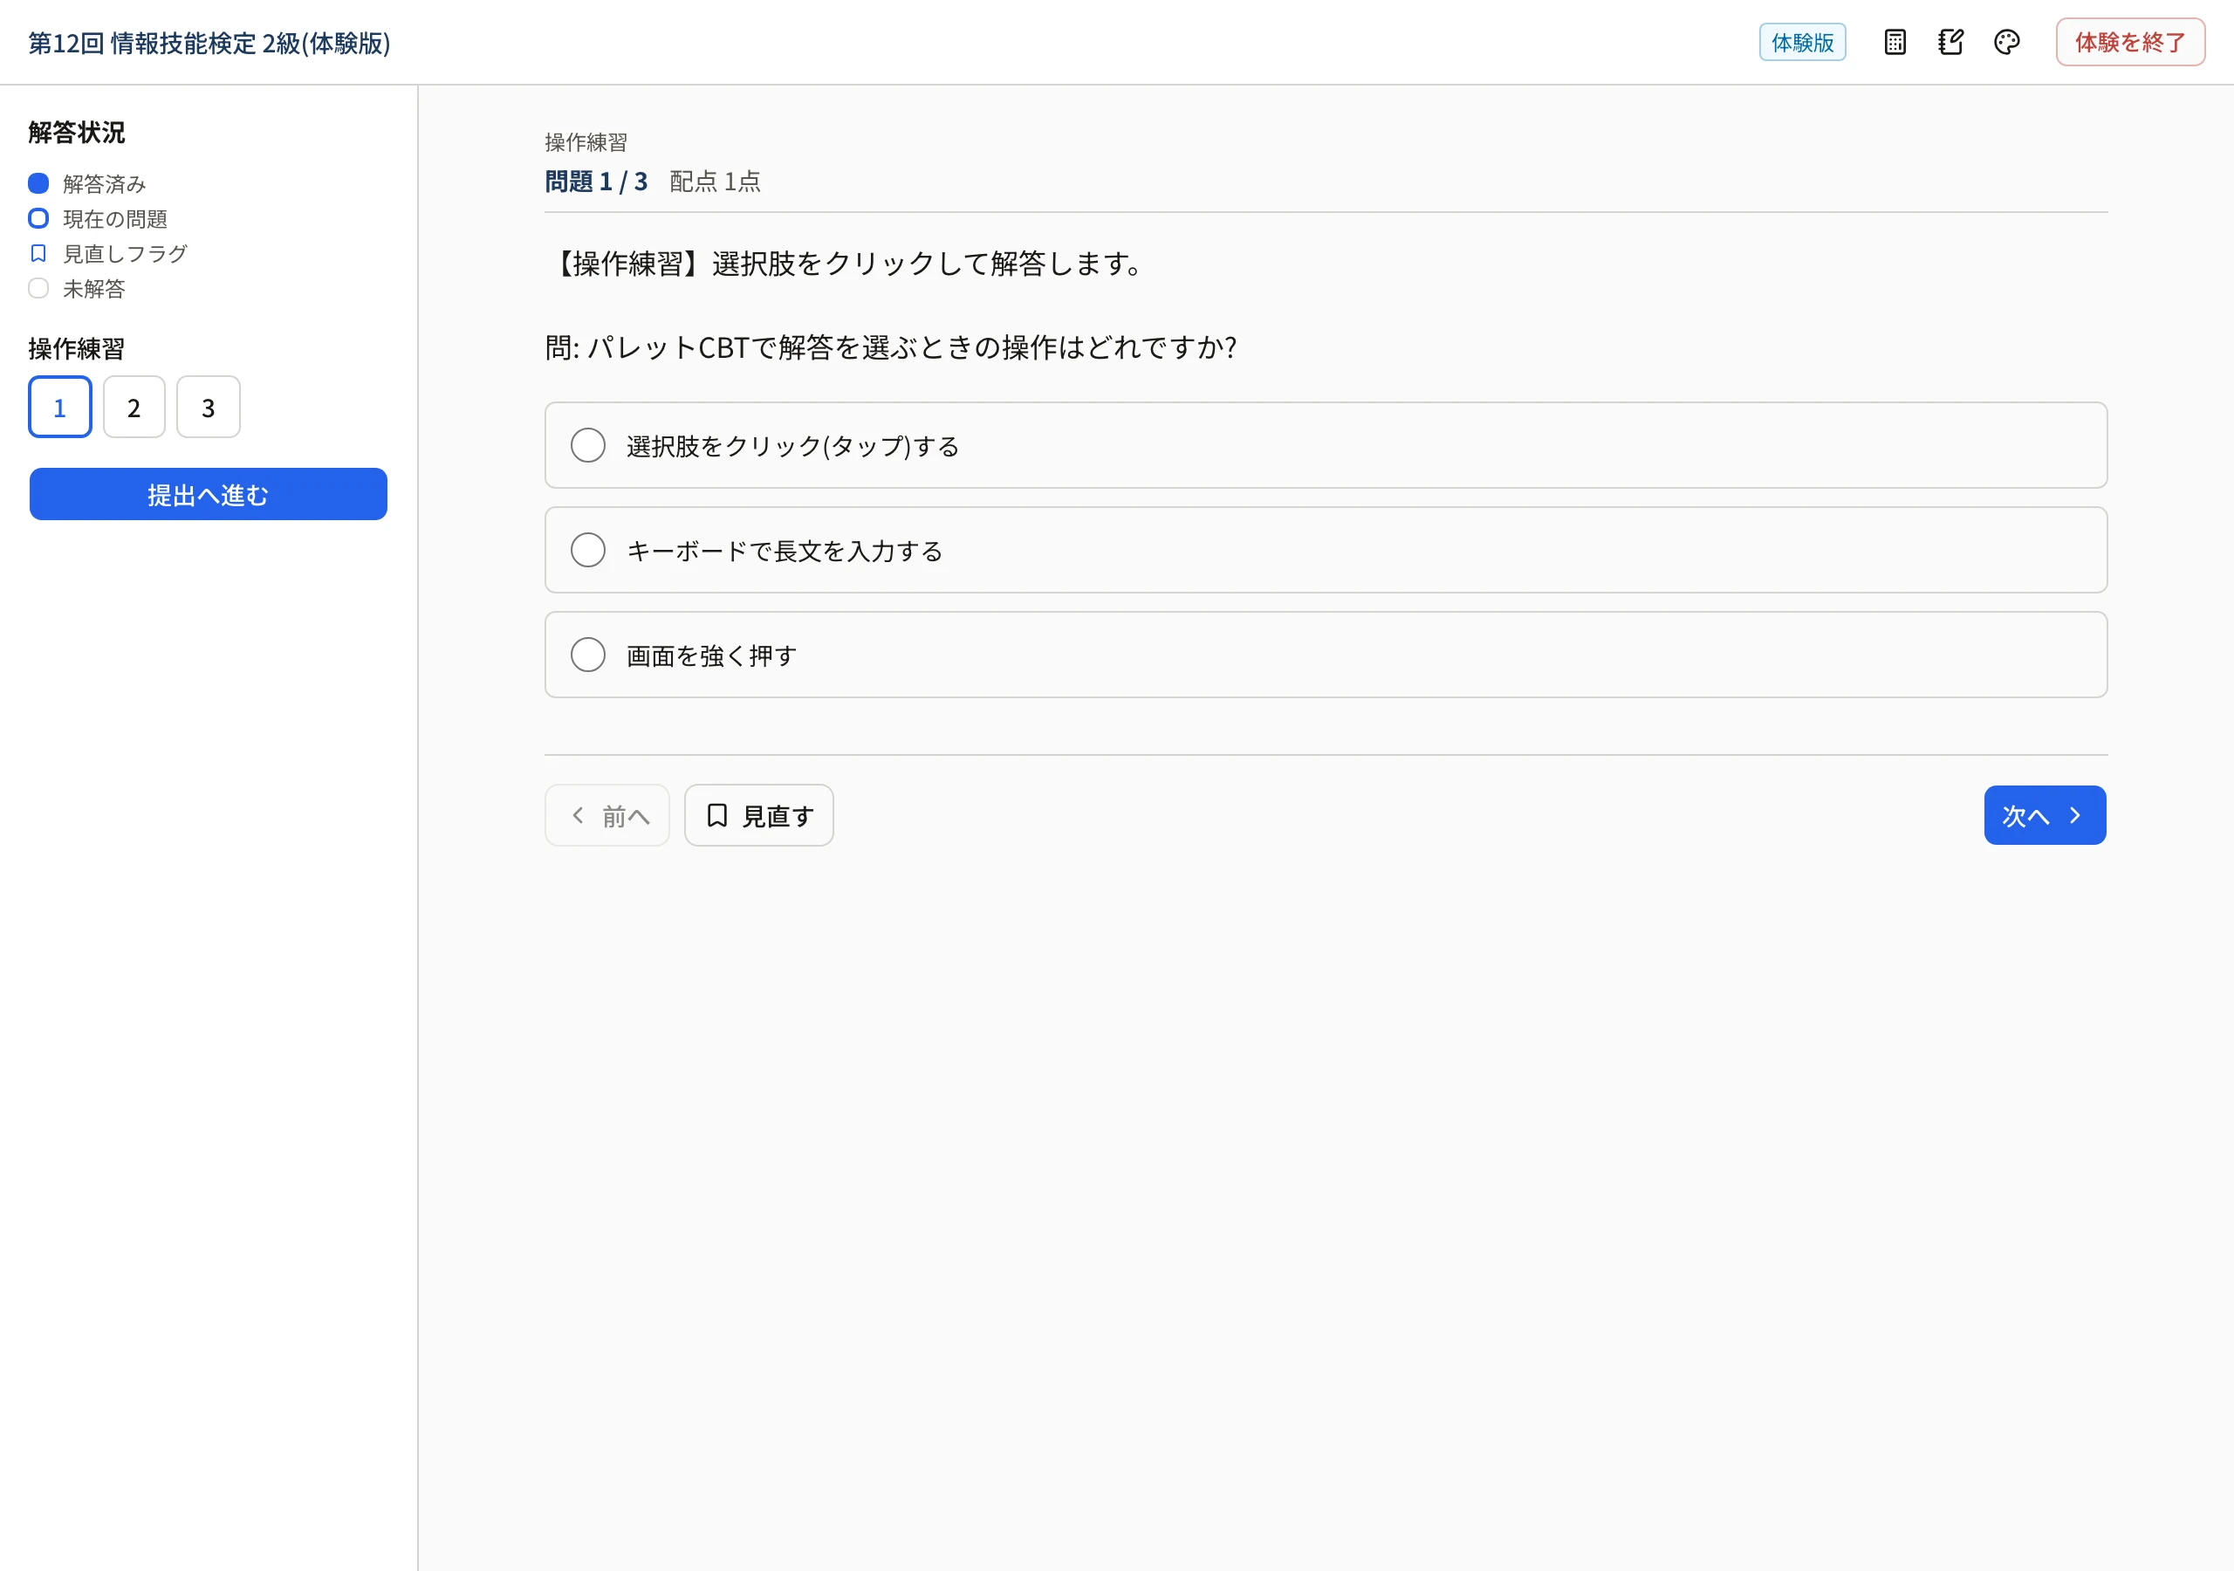Click the 問題 1 / 3 counter
Screen dimensions: 2234x1571
point(596,182)
